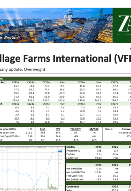The image size is (131, 191).
Task: Select VFF 30d performance '84%'
Action: pos(58,133)
